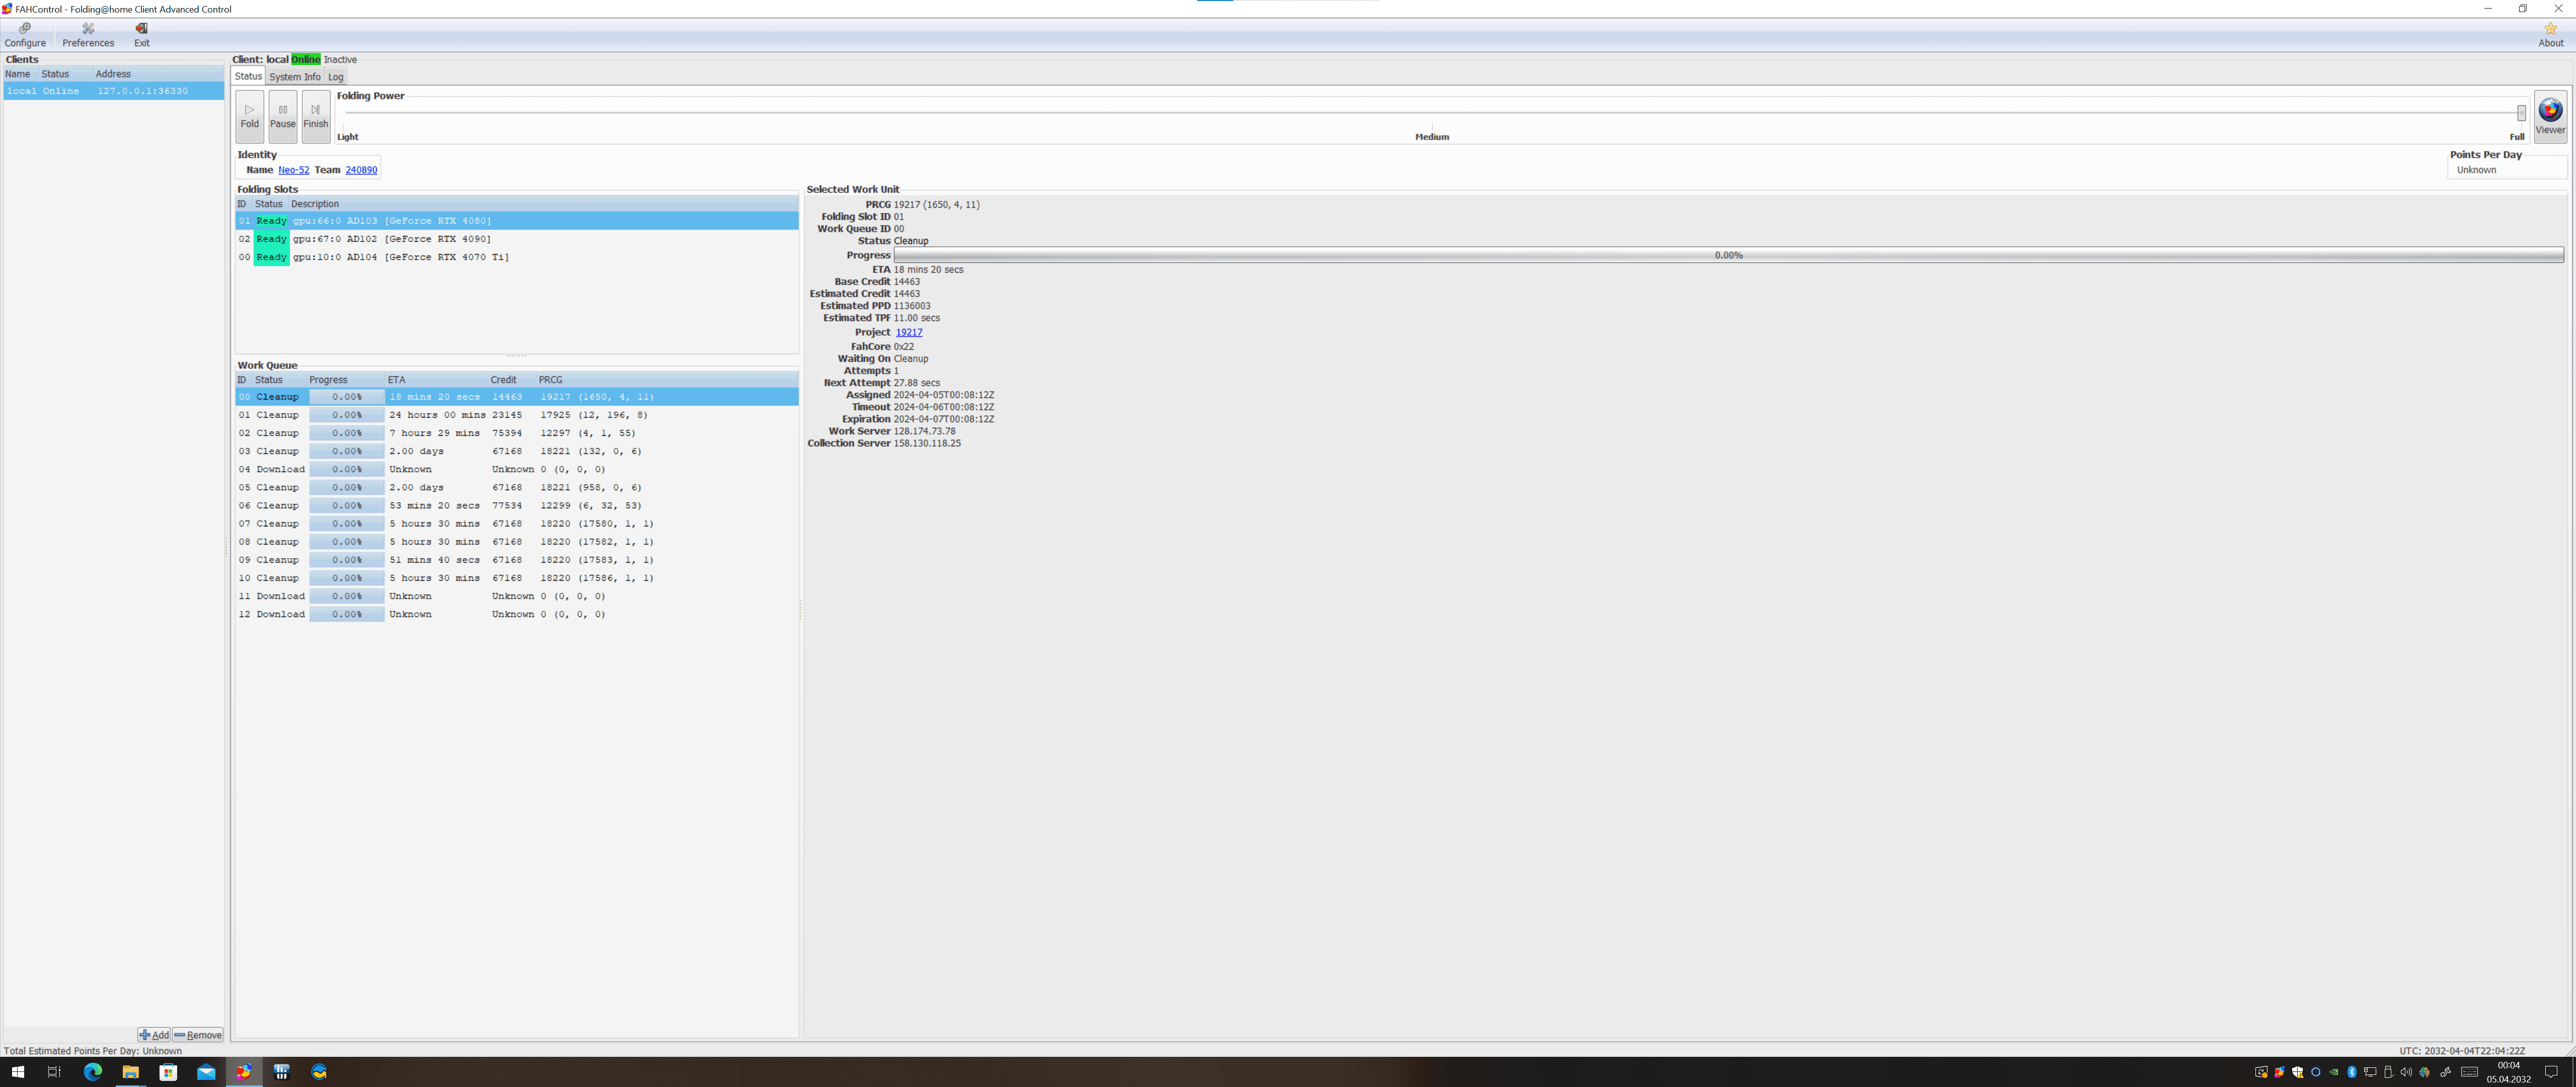Open the Configure dialog from toolbar
The height and width of the screenshot is (1087, 2576).
(x=25, y=35)
